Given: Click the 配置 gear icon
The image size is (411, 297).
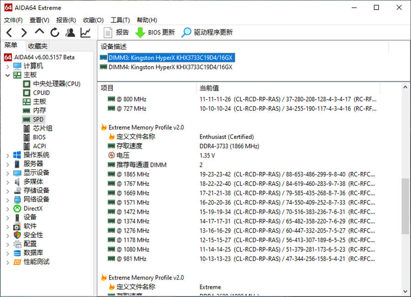Looking at the screenshot, I should (x=17, y=244).
